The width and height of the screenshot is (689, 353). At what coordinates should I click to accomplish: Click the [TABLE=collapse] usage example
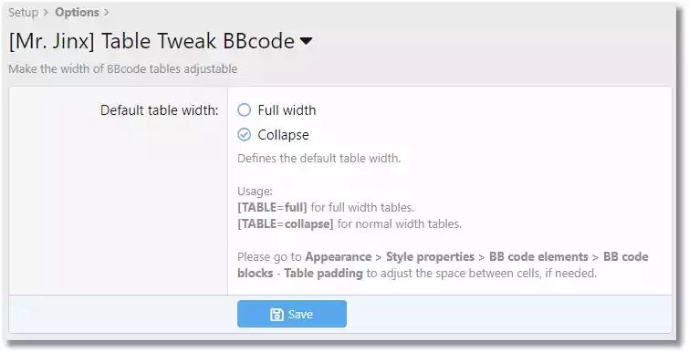285,223
